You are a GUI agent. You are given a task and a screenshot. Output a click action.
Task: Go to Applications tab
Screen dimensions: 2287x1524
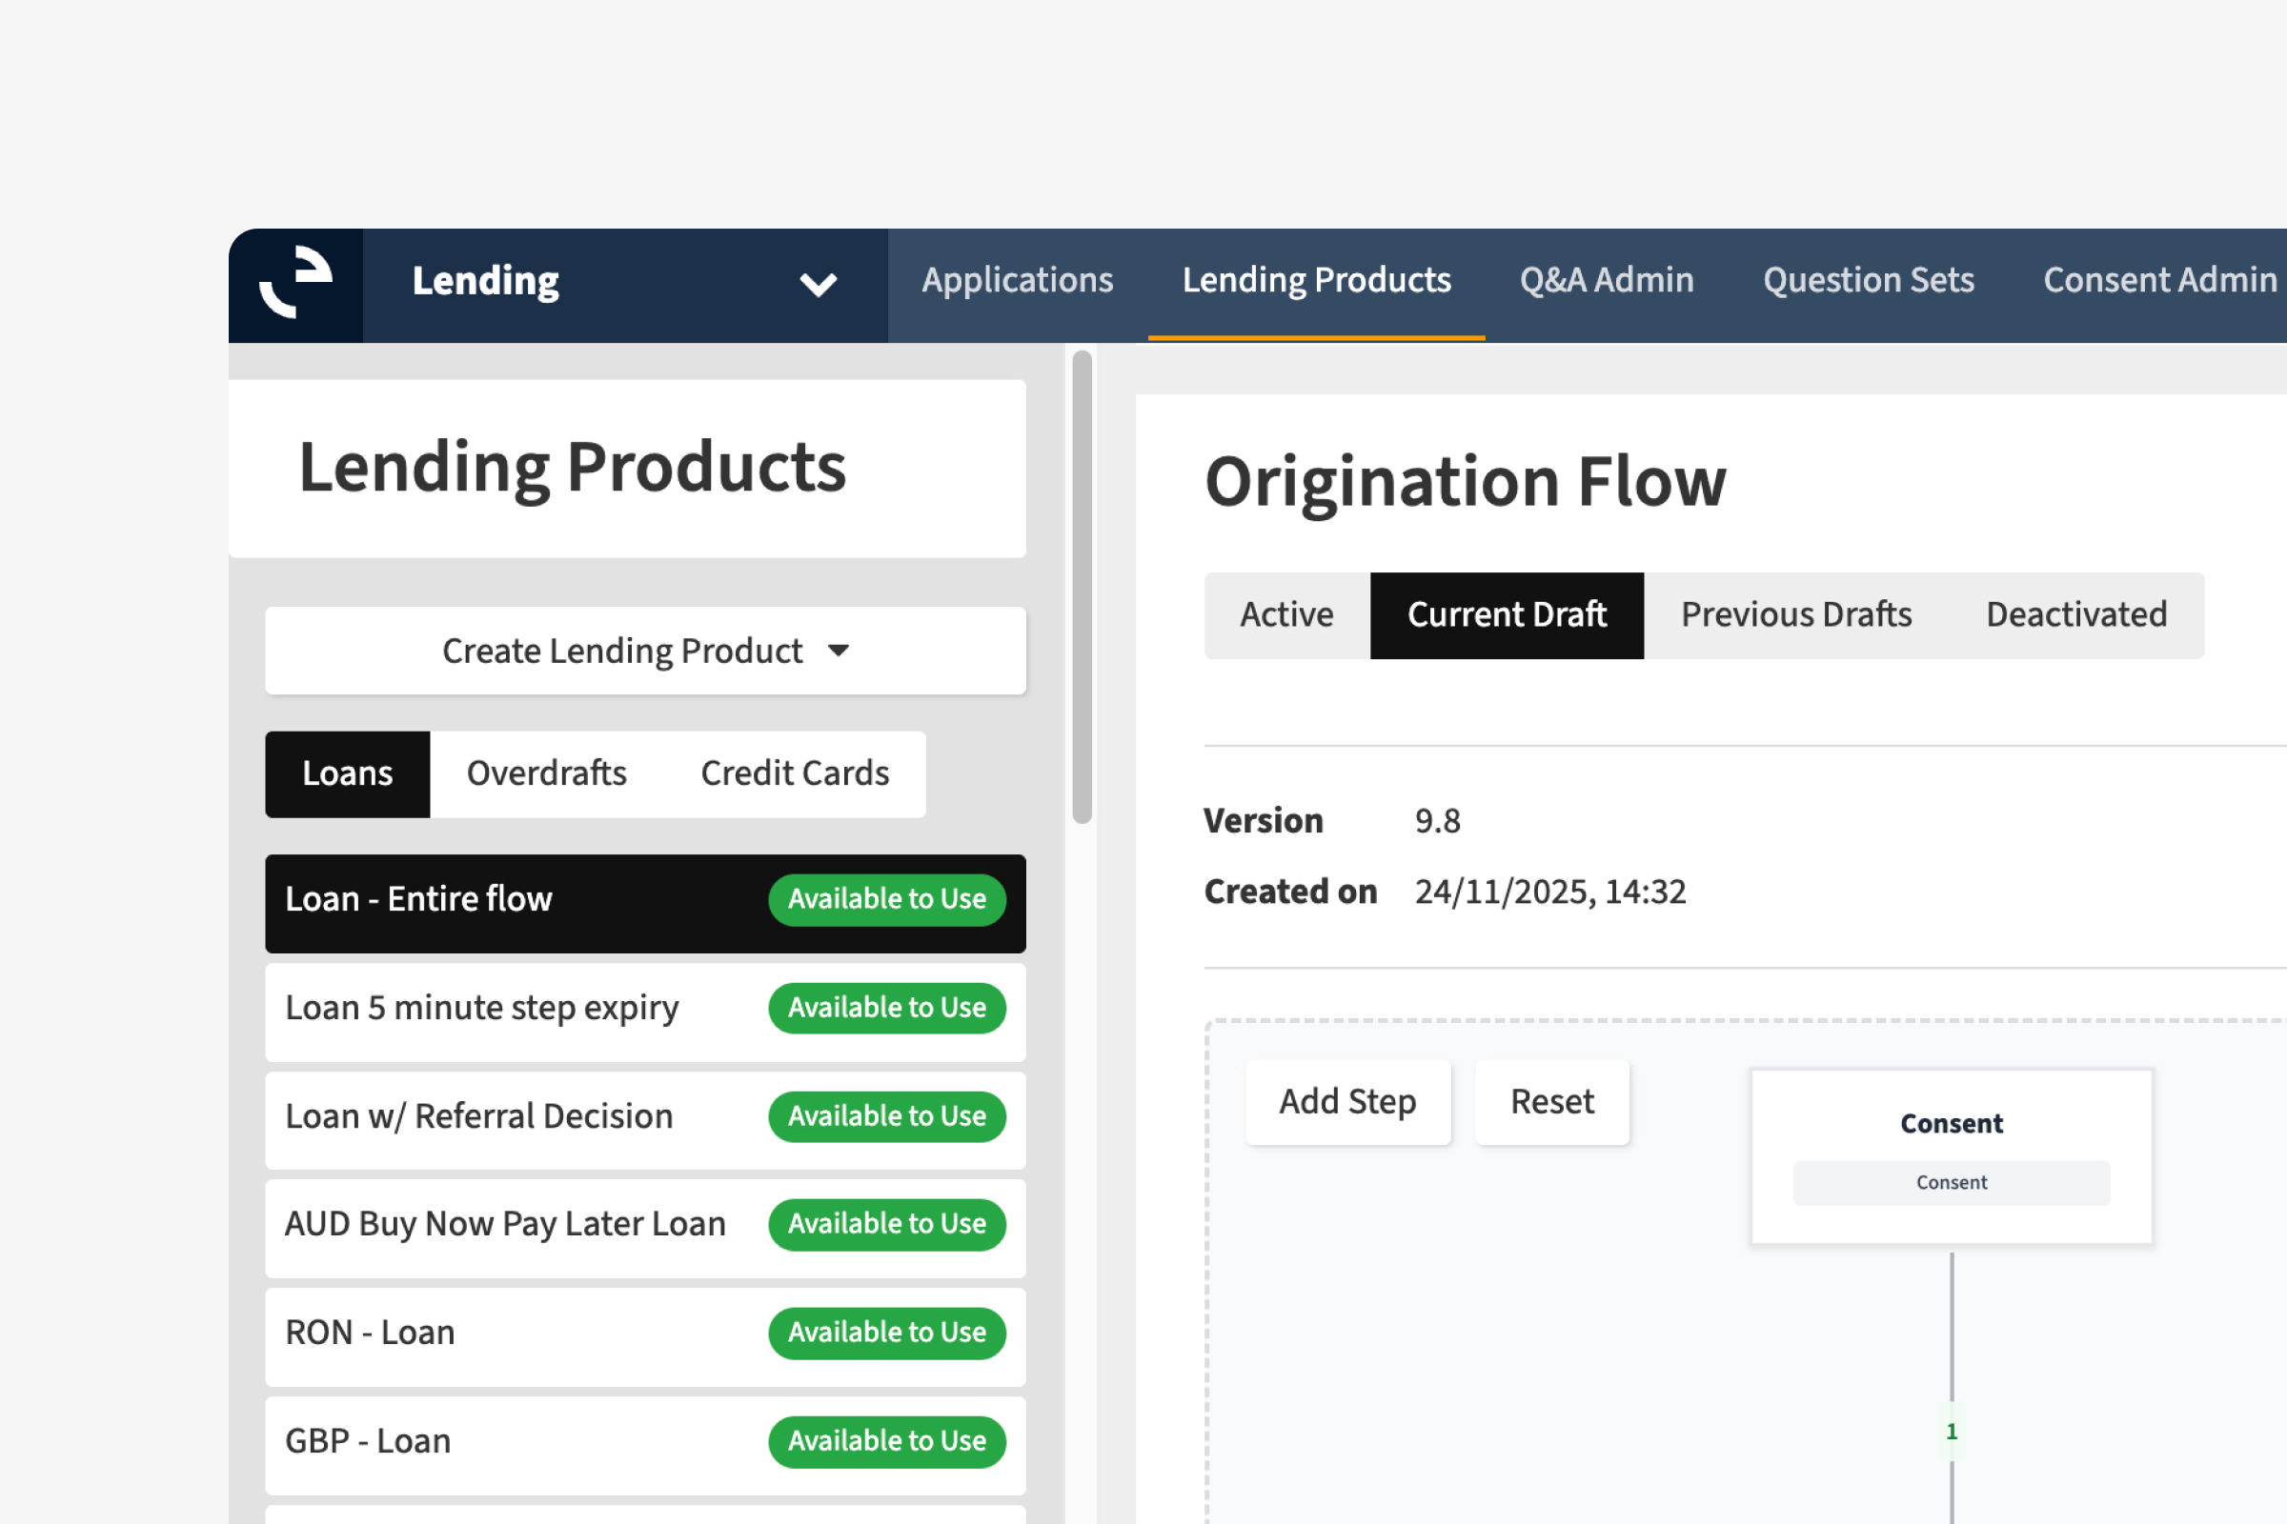tap(1017, 281)
